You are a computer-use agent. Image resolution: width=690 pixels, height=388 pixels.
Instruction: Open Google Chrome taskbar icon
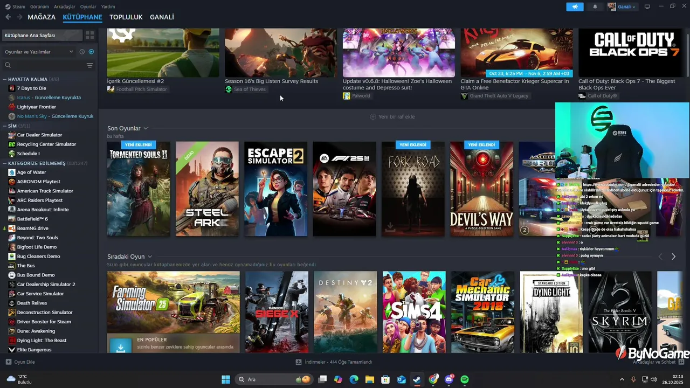click(433, 379)
